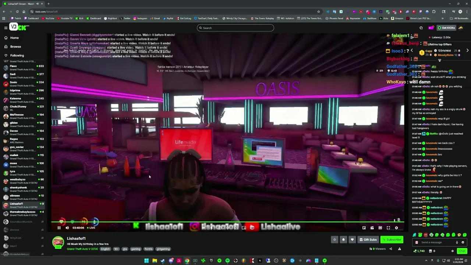Click the gaming tag

(136, 249)
